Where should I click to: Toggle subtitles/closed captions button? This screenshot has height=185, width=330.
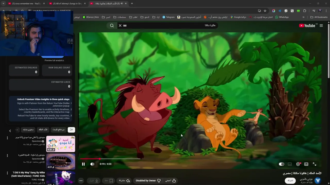coord(290,164)
